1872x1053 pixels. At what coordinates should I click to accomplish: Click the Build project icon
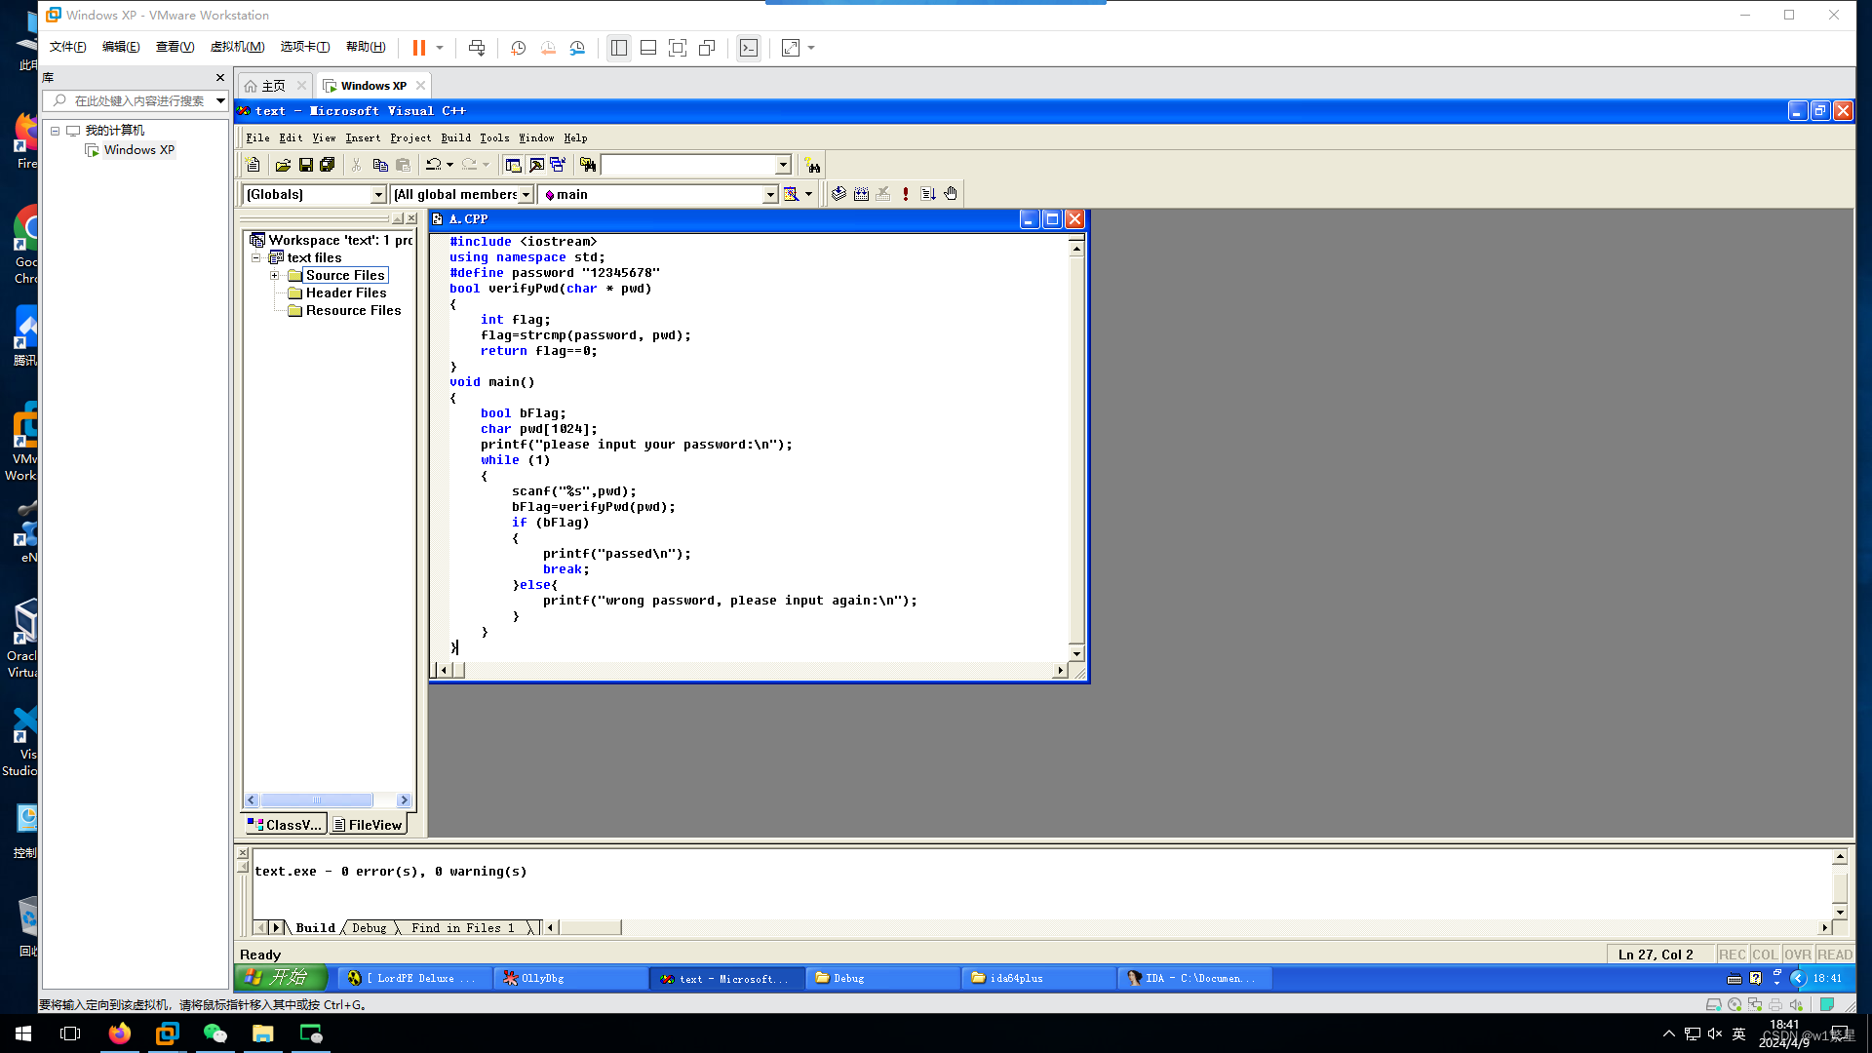point(861,194)
